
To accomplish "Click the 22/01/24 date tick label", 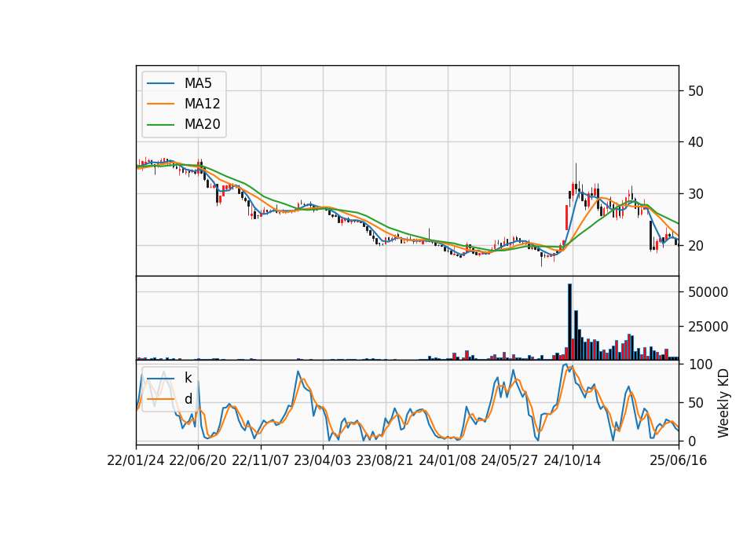I will pyautogui.click(x=136, y=460).
